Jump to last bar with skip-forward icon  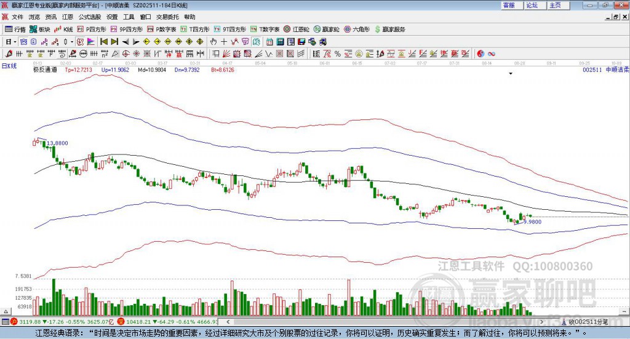(x=114, y=42)
